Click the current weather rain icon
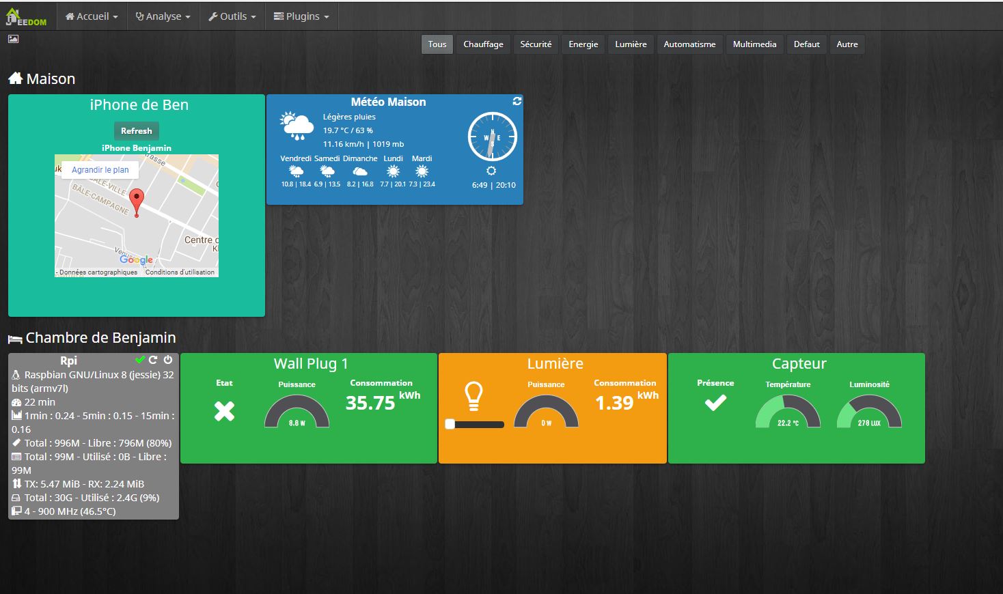The image size is (1003, 594). [x=297, y=126]
